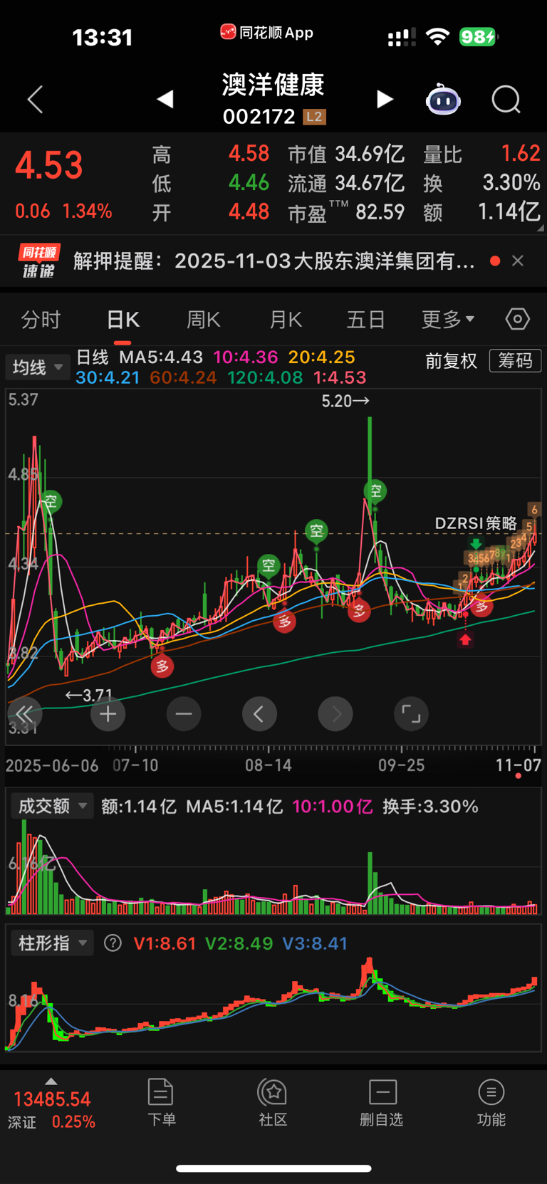The height and width of the screenshot is (1184, 547).
Task: Tap the 多 marker near 3.71 low
Action: pyautogui.click(x=162, y=666)
